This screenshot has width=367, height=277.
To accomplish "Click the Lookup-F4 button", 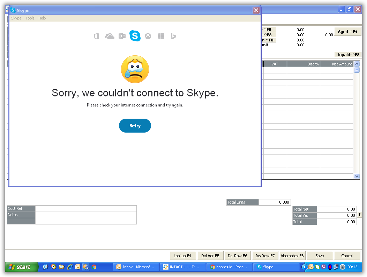I will pos(182,256).
